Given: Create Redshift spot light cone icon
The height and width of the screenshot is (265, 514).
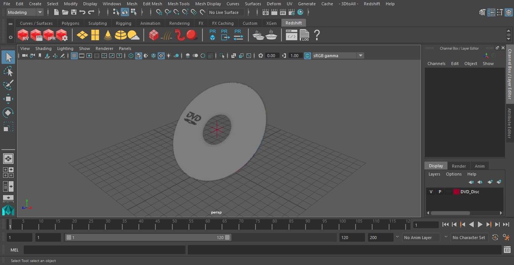Looking at the screenshot, I should 108,35.
